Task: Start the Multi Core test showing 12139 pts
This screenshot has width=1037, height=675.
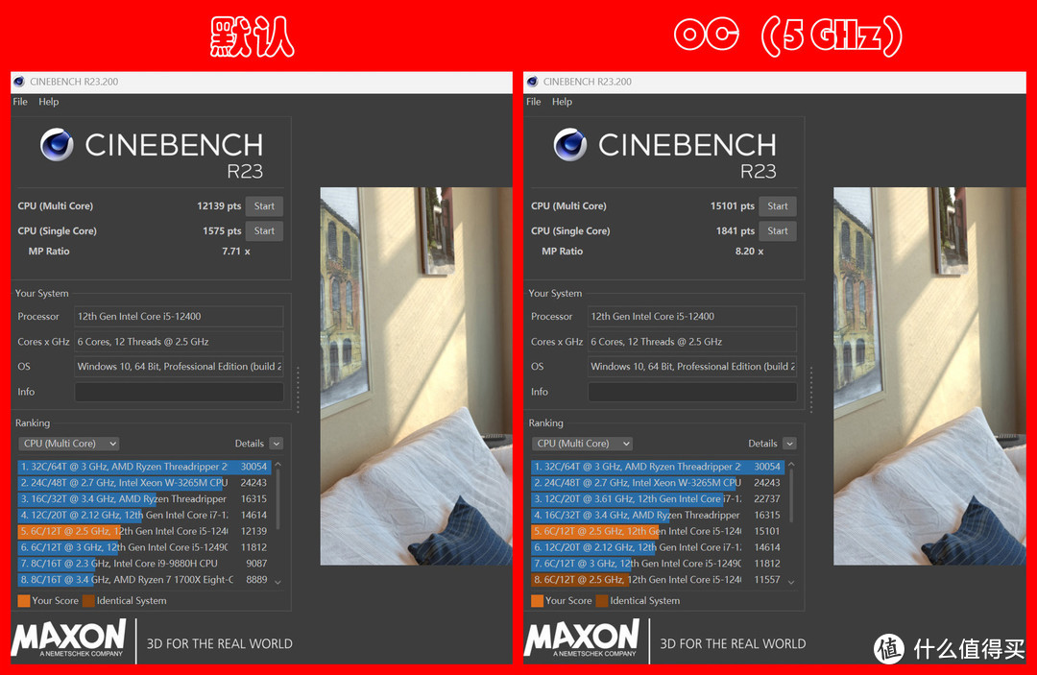Action: click(x=264, y=206)
